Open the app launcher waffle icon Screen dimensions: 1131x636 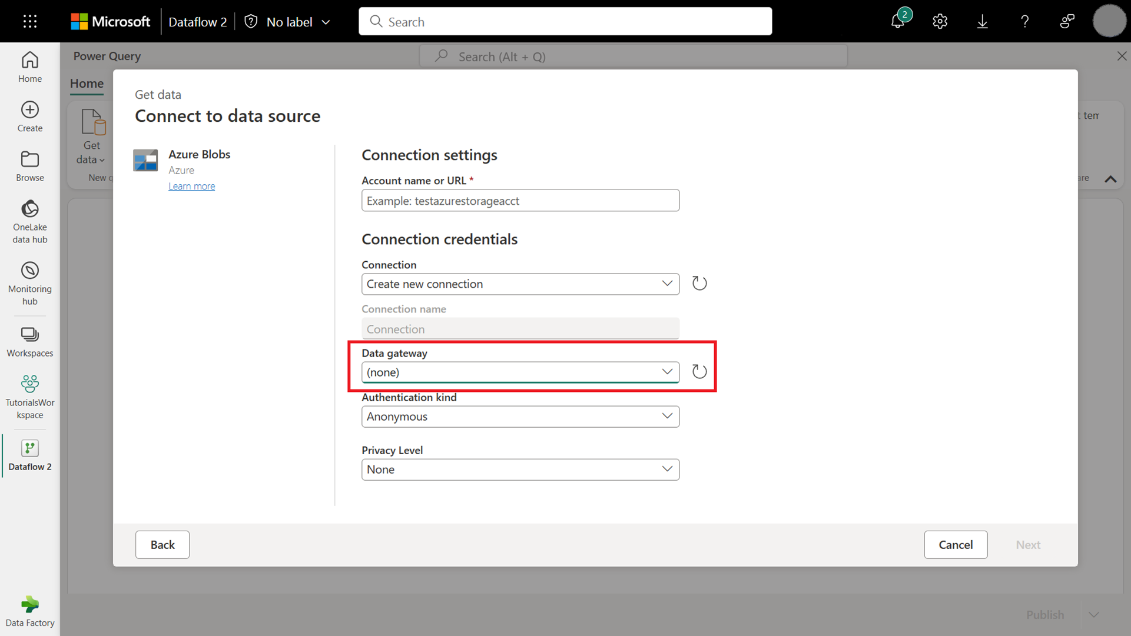pyautogui.click(x=30, y=22)
